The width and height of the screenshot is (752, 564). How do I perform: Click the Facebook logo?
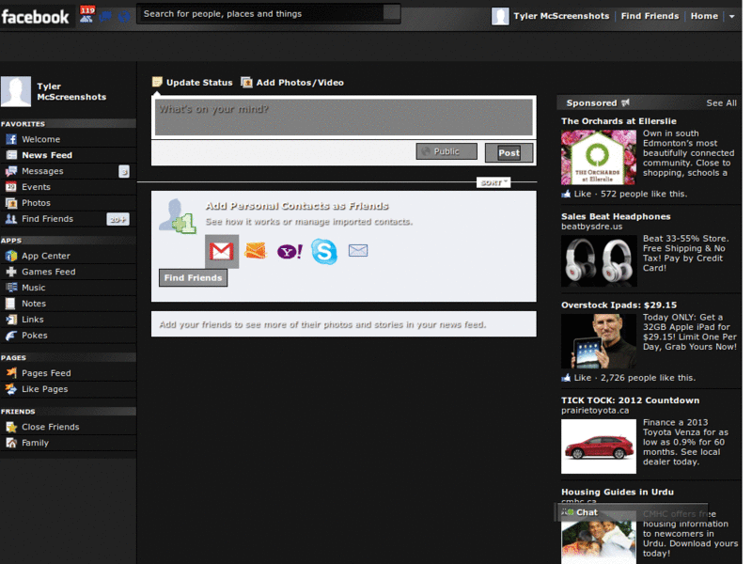(36, 17)
